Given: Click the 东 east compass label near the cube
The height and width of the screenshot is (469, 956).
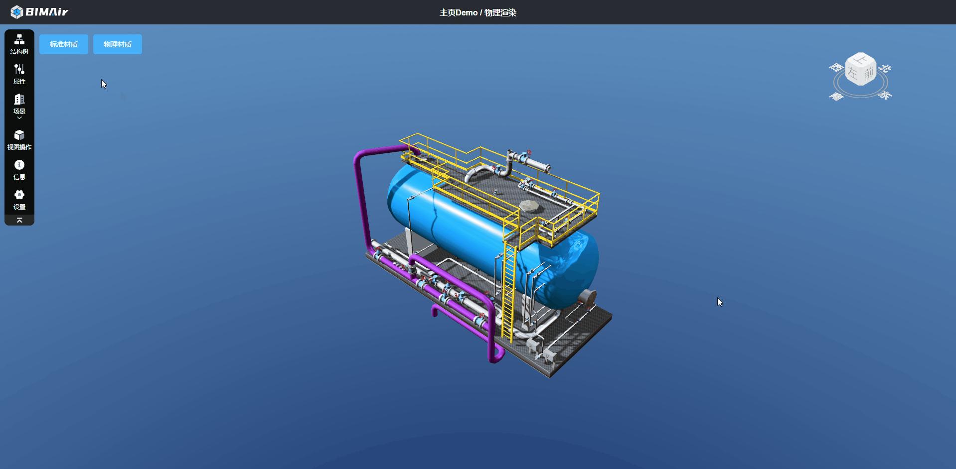Looking at the screenshot, I should (885, 95).
